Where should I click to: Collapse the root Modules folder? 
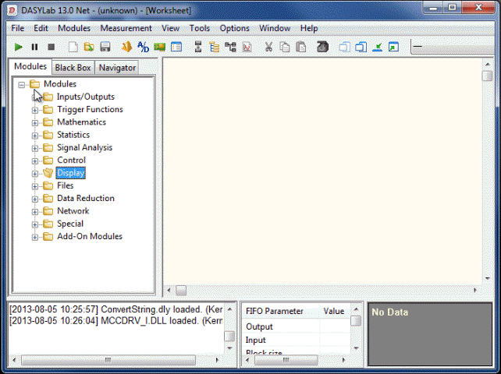click(x=21, y=85)
